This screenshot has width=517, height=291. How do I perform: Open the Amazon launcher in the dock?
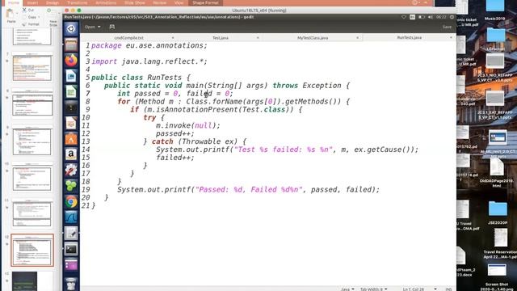coord(71,154)
